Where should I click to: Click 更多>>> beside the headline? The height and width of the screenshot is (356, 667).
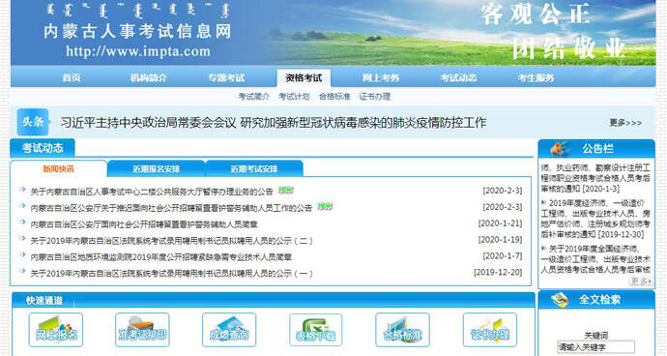tap(625, 123)
